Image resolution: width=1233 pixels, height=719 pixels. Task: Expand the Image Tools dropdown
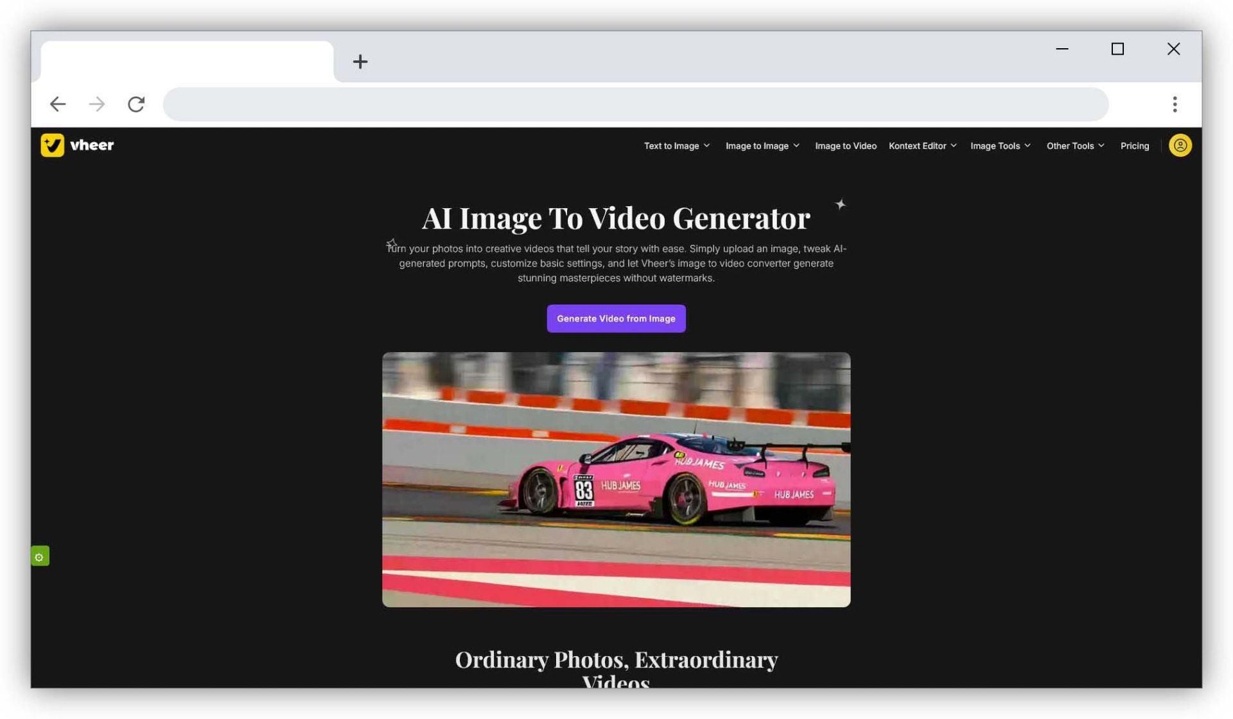pos(1000,146)
